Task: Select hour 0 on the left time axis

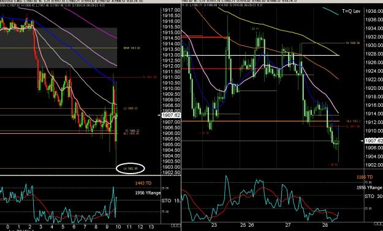Action: pyautogui.click(x=8, y=227)
